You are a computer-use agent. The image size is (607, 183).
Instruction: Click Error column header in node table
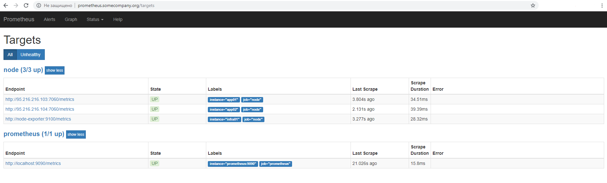[x=438, y=89]
